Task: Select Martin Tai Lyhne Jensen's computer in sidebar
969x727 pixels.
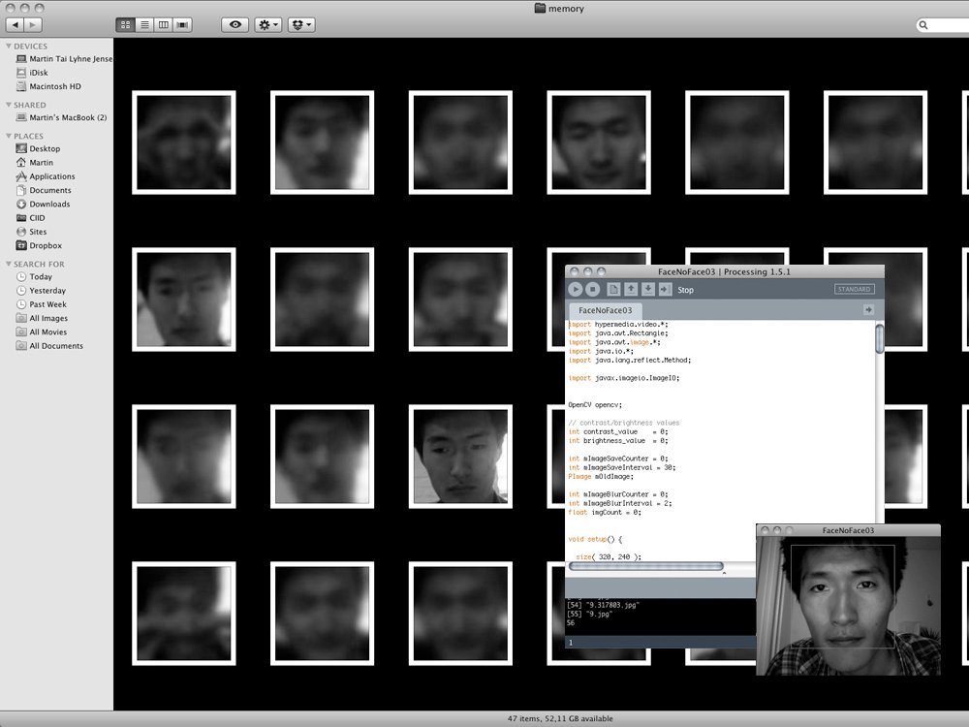Action: point(64,59)
